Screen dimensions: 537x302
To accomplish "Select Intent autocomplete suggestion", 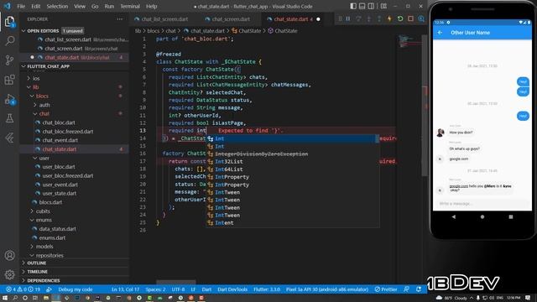I will click(293, 223).
